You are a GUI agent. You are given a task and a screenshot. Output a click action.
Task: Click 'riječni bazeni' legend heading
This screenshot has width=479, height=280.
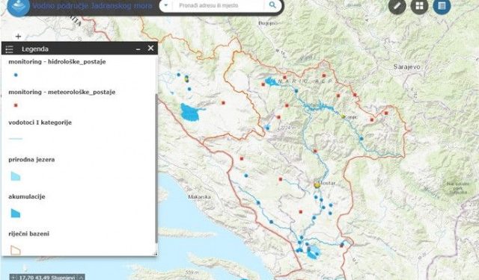[x=29, y=234]
